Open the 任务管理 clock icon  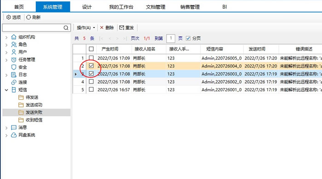(14, 60)
